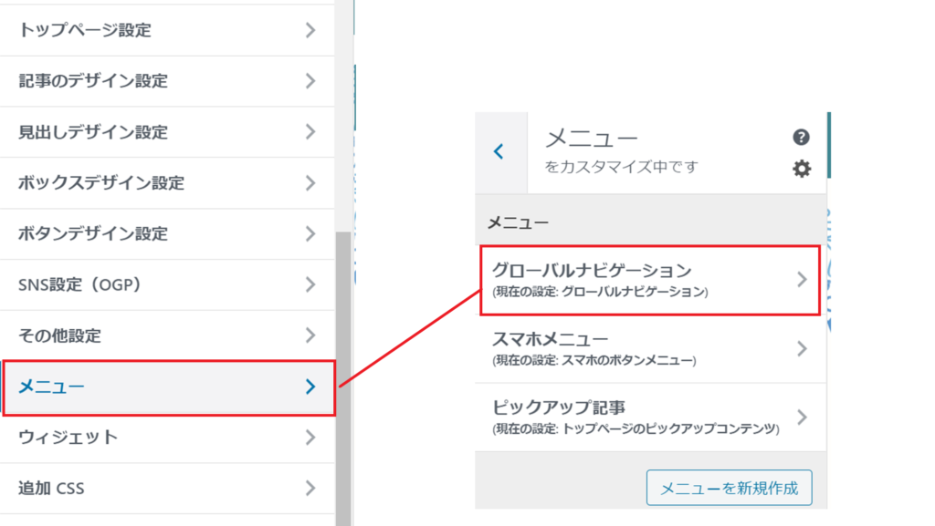The height and width of the screenshot is (526, 935).
Task: Click メニューを新規作成 button
Action: 729,488
